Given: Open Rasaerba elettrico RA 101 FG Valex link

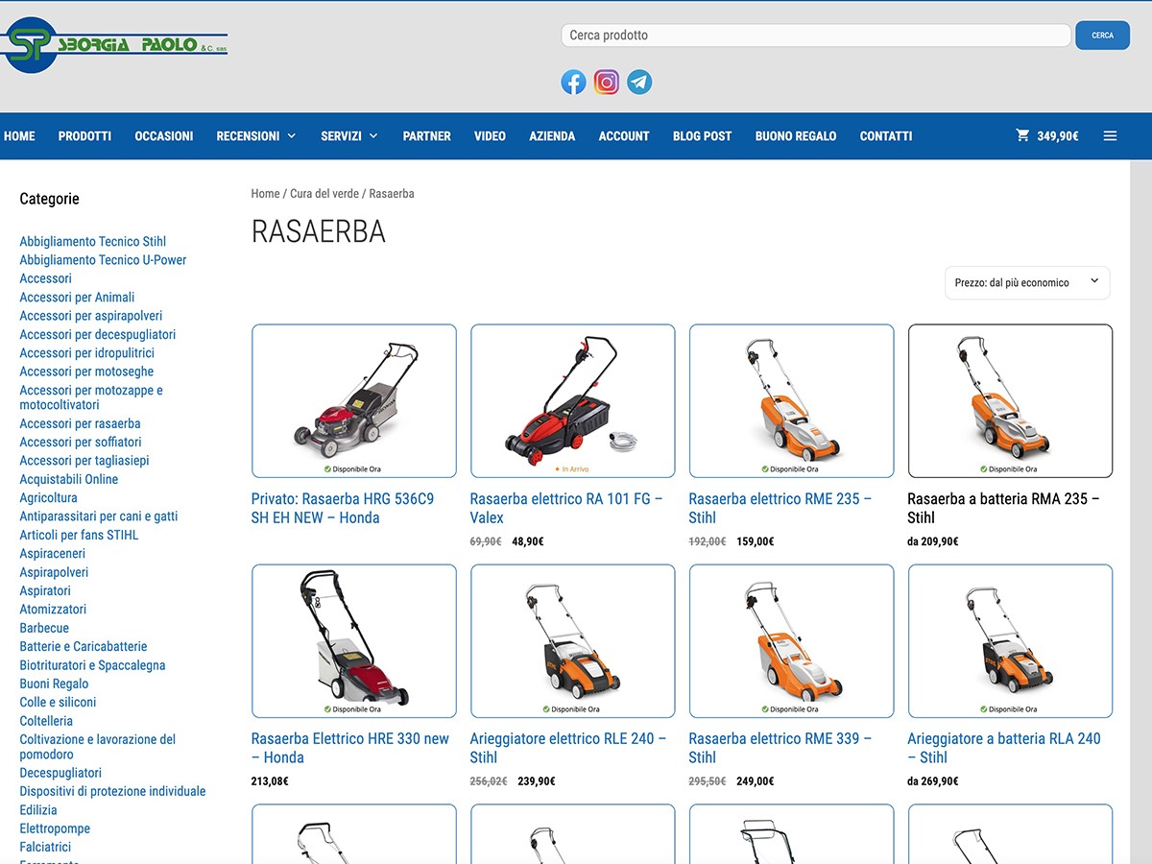Looking at the screenshot, I should [x=566, y=509].
